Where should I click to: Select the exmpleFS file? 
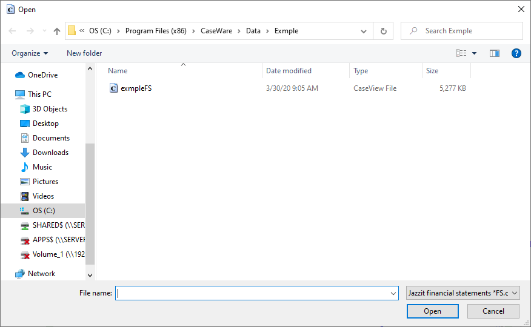(x=136, y=88)
